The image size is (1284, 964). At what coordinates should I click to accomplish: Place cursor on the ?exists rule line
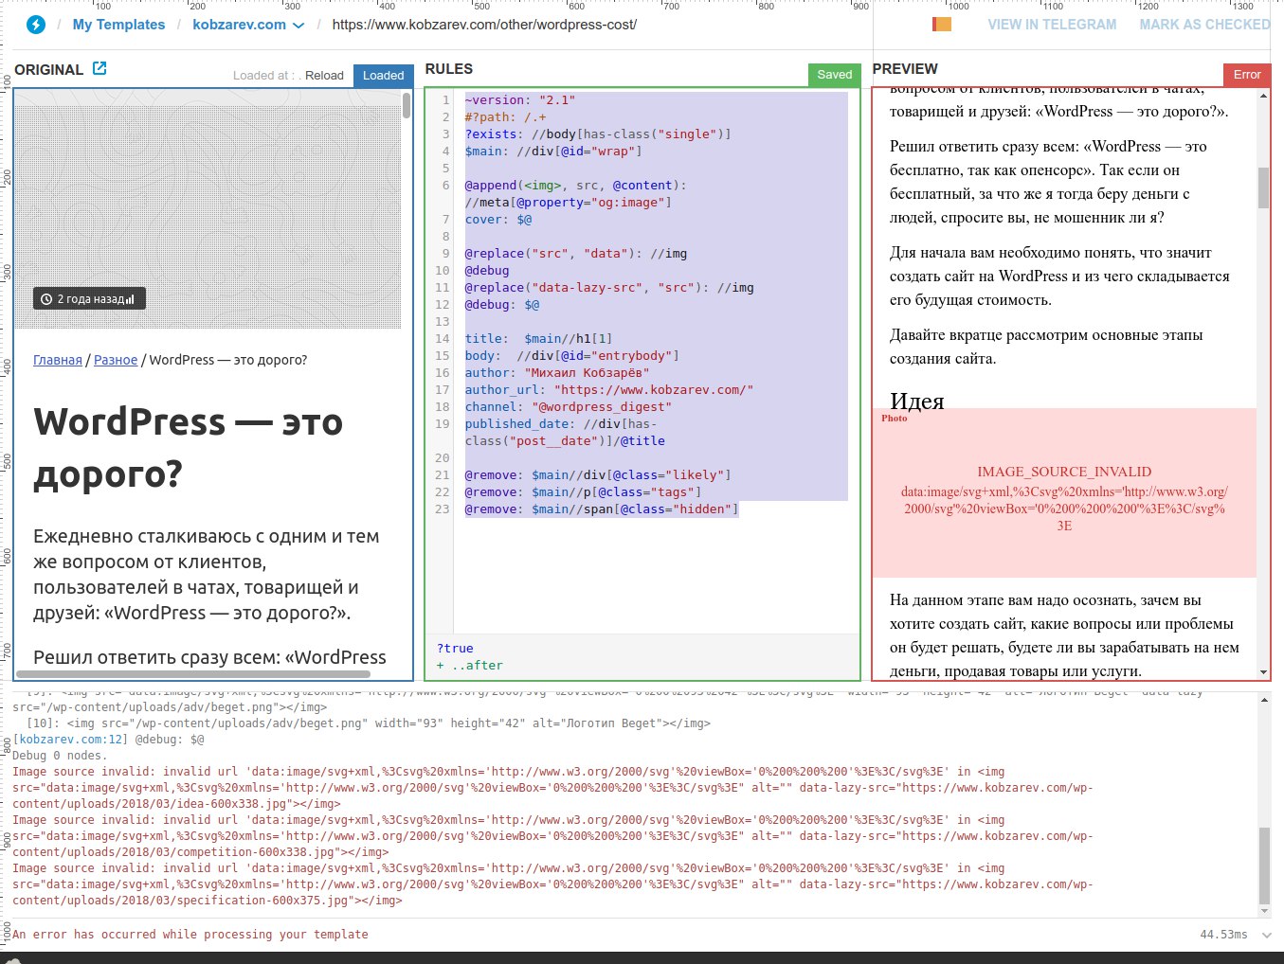point(598,134)
